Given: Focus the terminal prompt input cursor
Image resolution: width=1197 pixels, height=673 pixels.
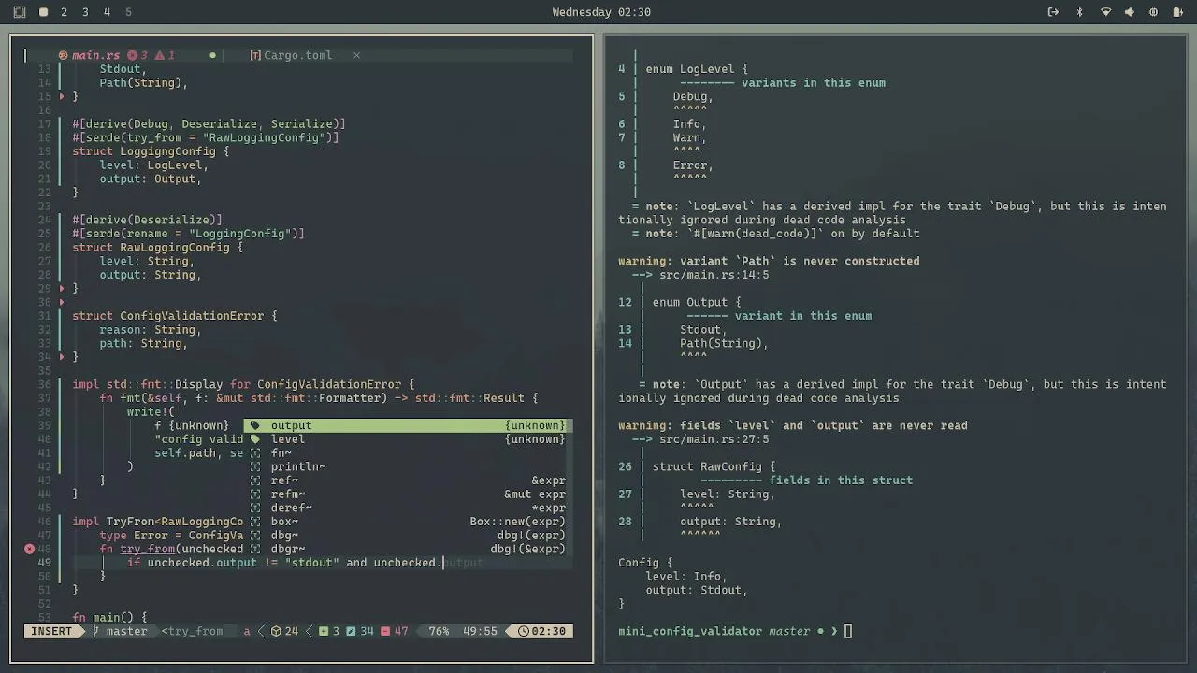Looking at the screenshot, I should tap(848, 631).
